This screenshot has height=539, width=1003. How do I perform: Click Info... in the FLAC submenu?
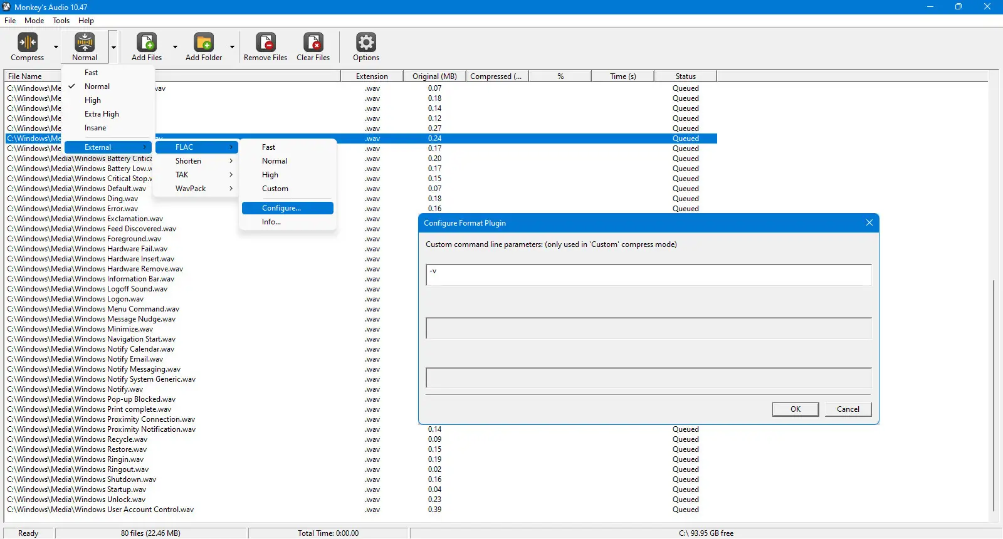coord(288,222)
